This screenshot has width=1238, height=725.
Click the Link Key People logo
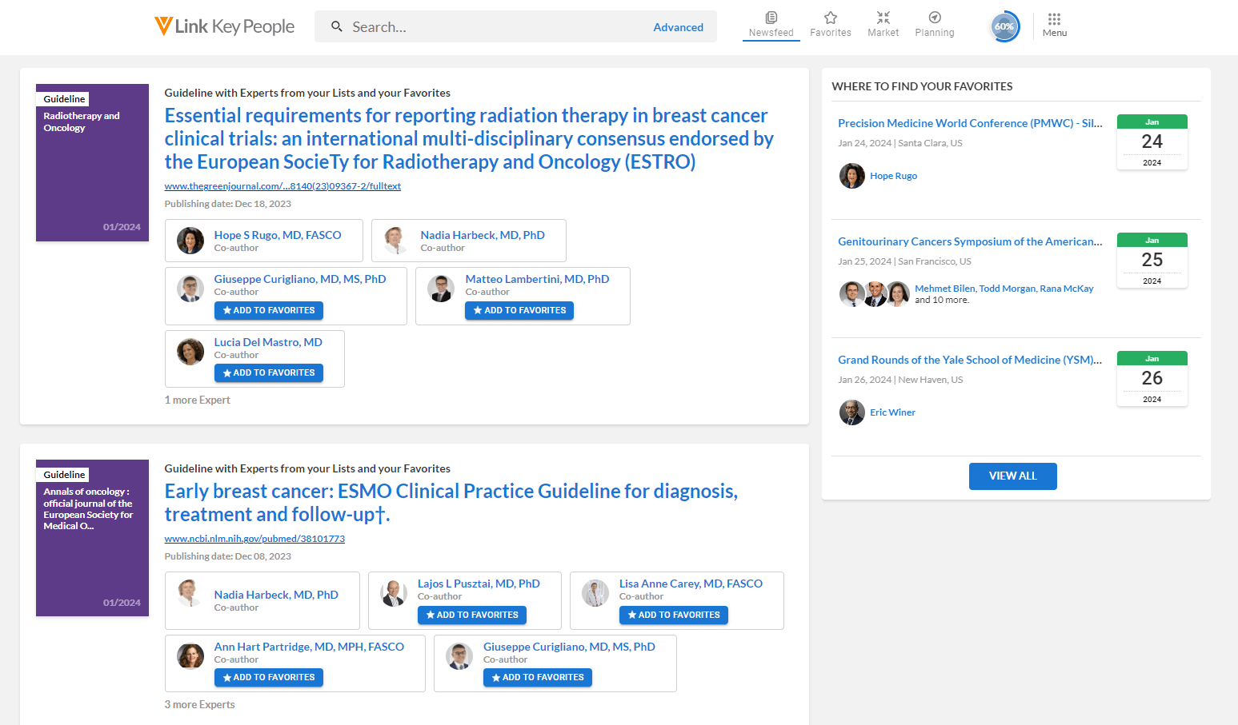click(x=224, y=26)
